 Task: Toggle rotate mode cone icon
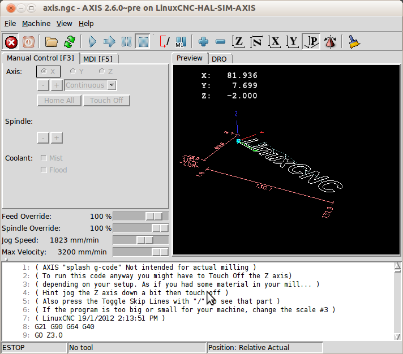(x=330, y=42)
